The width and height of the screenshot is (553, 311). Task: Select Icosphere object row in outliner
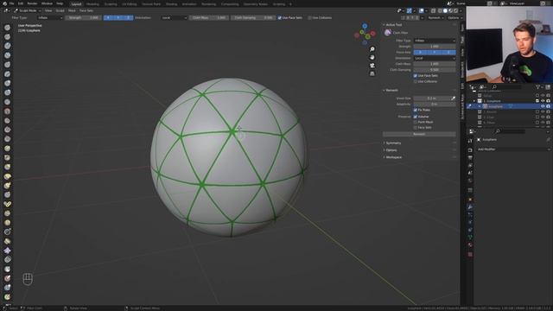point(509,106)
